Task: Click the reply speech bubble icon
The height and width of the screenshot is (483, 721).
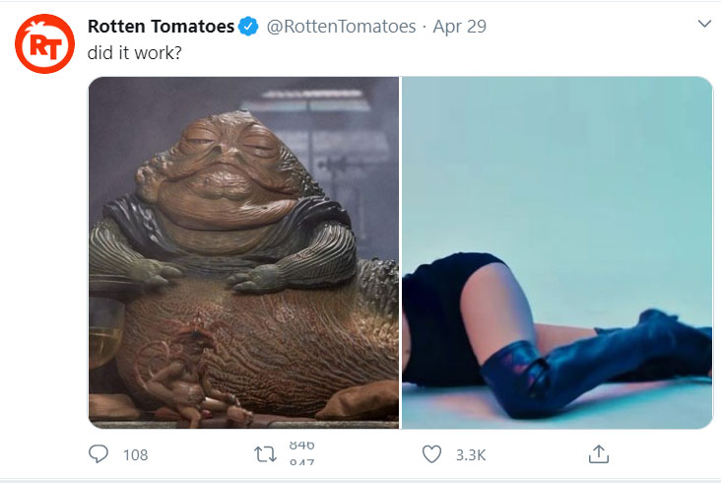Action: pos(98,454)
